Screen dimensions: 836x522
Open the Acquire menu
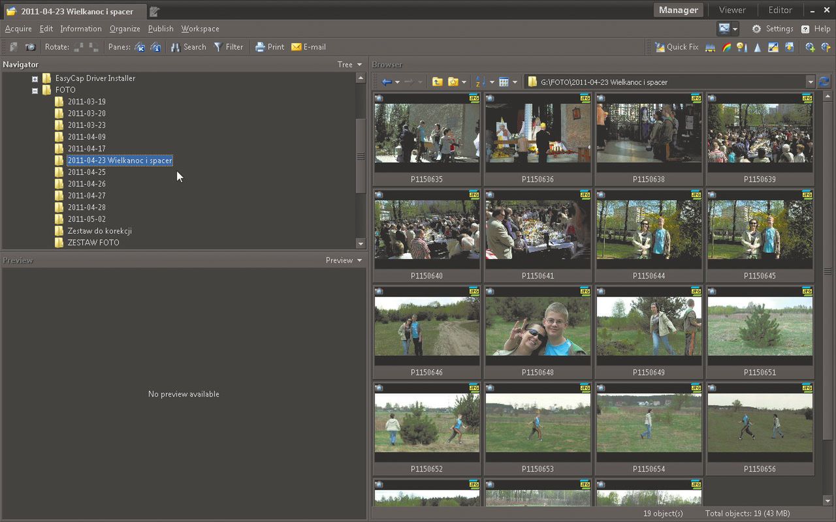(18, 29)
